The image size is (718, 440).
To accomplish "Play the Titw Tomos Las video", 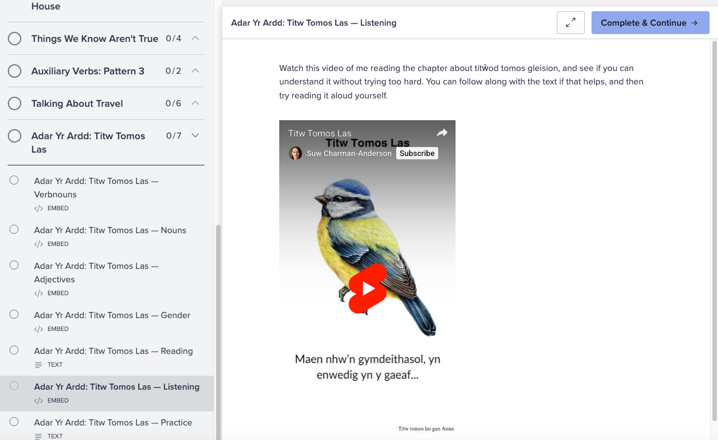I will point(368,288).
